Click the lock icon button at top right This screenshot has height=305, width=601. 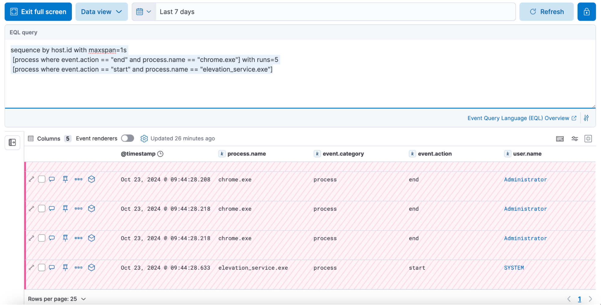[586, 12]
